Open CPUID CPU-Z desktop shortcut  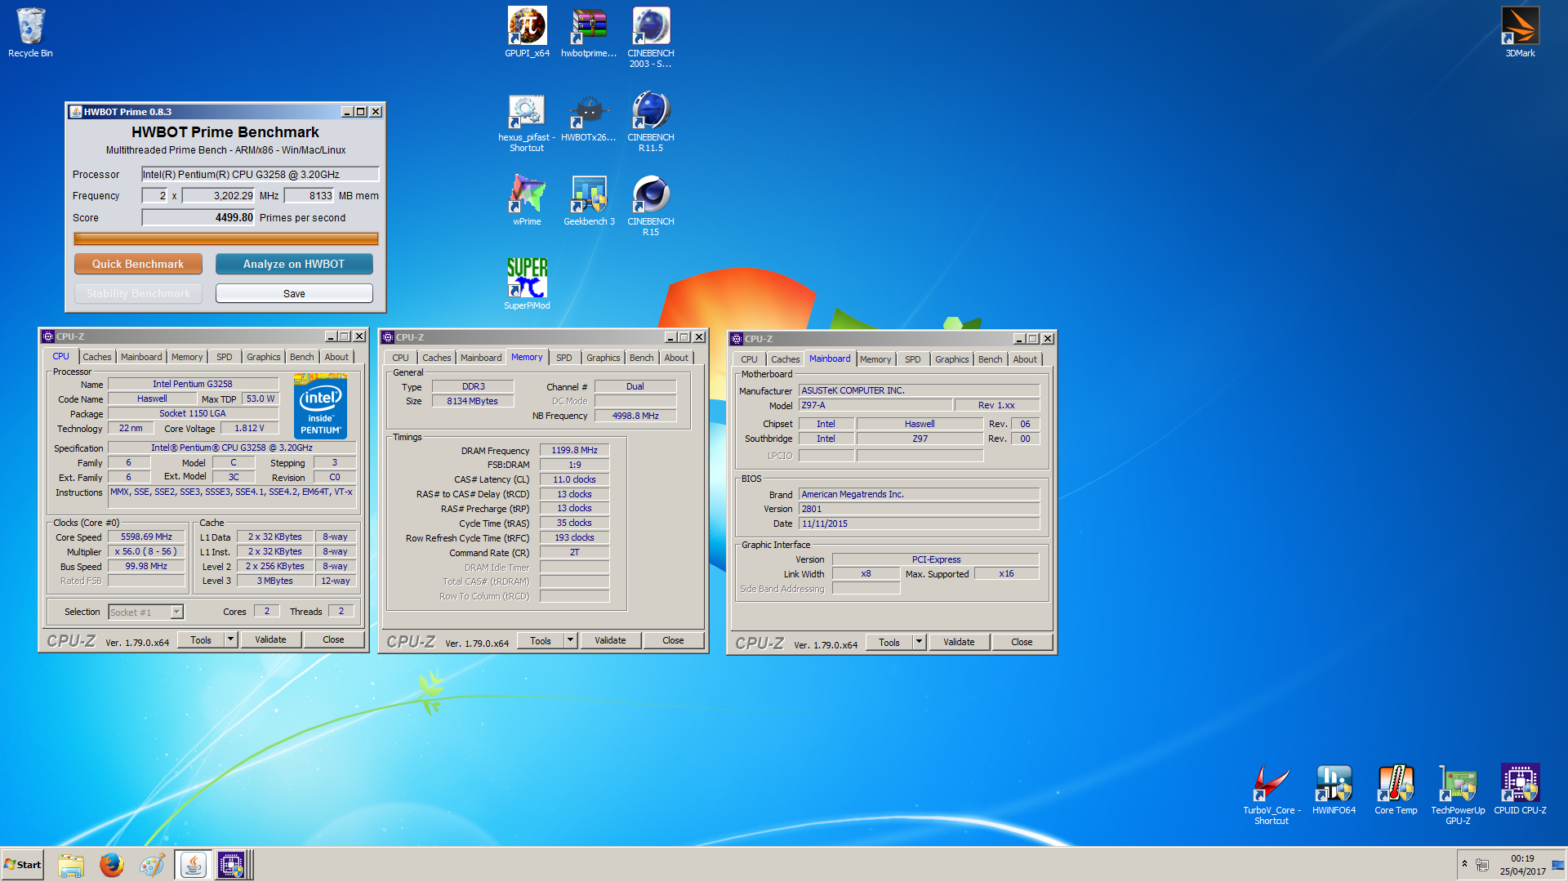1520,790
